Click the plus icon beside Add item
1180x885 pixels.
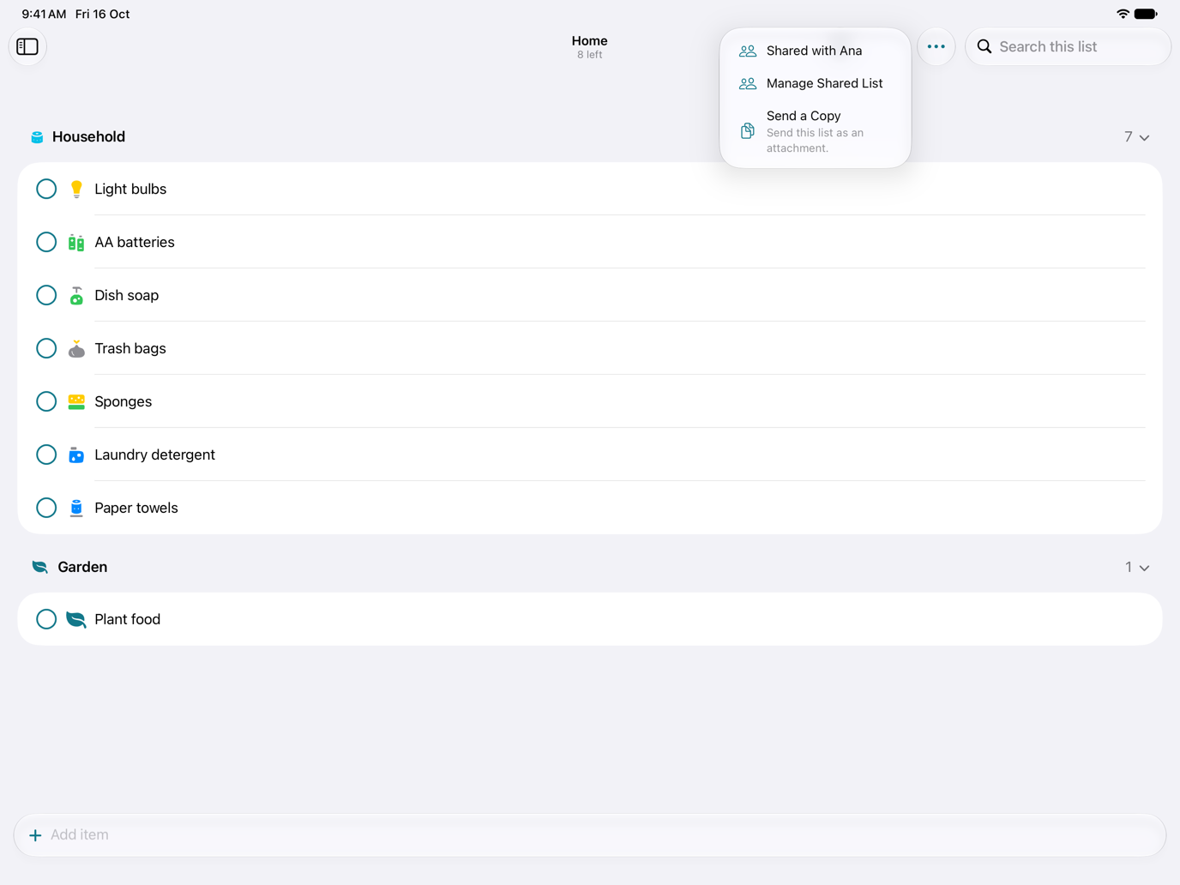tap(35, 835)
